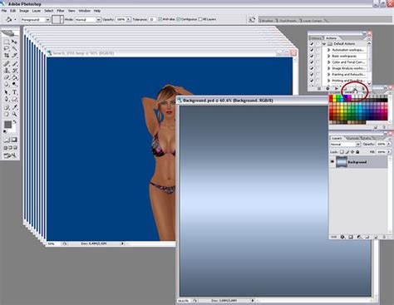Expand the Automation workspace action
The image size is (394, 305).
[x=329, y=50]
